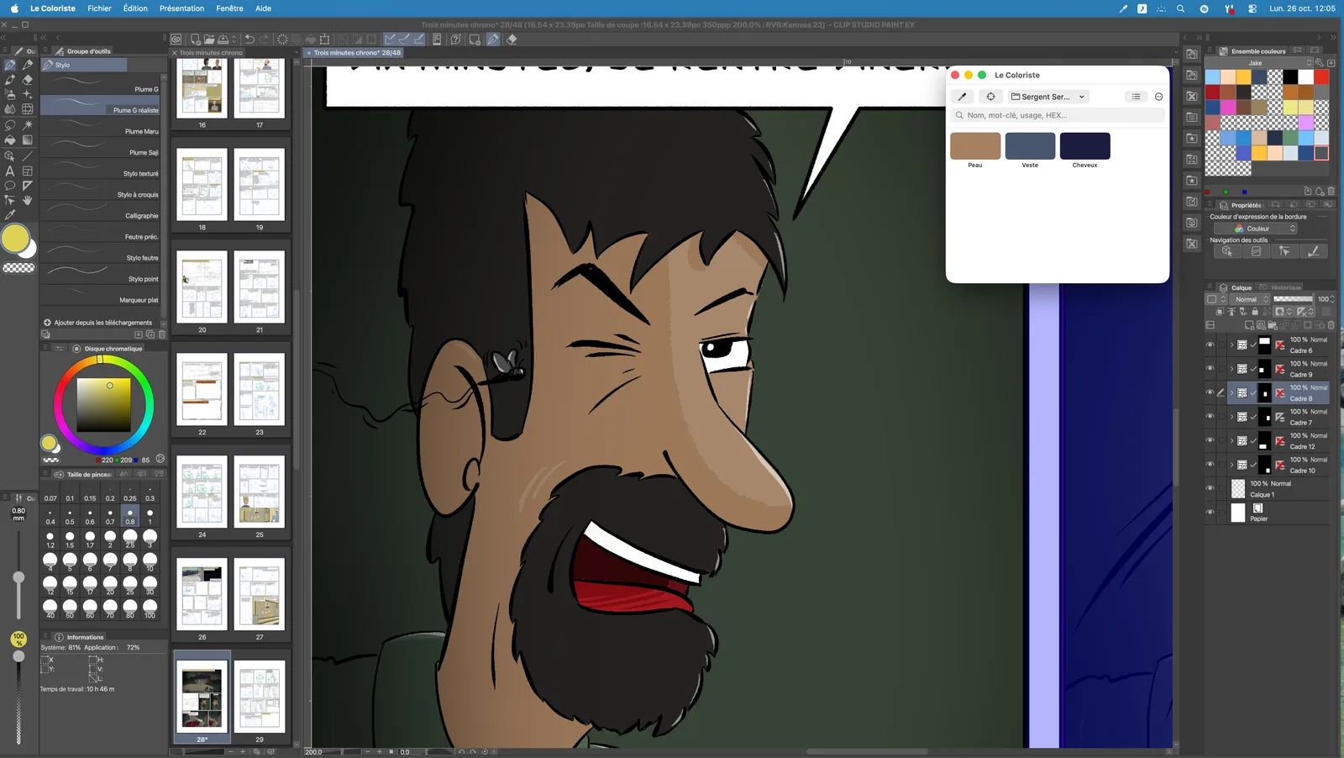Screen dimensions: 1344x758
Task: Click the Undo arrow in command bar
Action: (x=249, y=39)
